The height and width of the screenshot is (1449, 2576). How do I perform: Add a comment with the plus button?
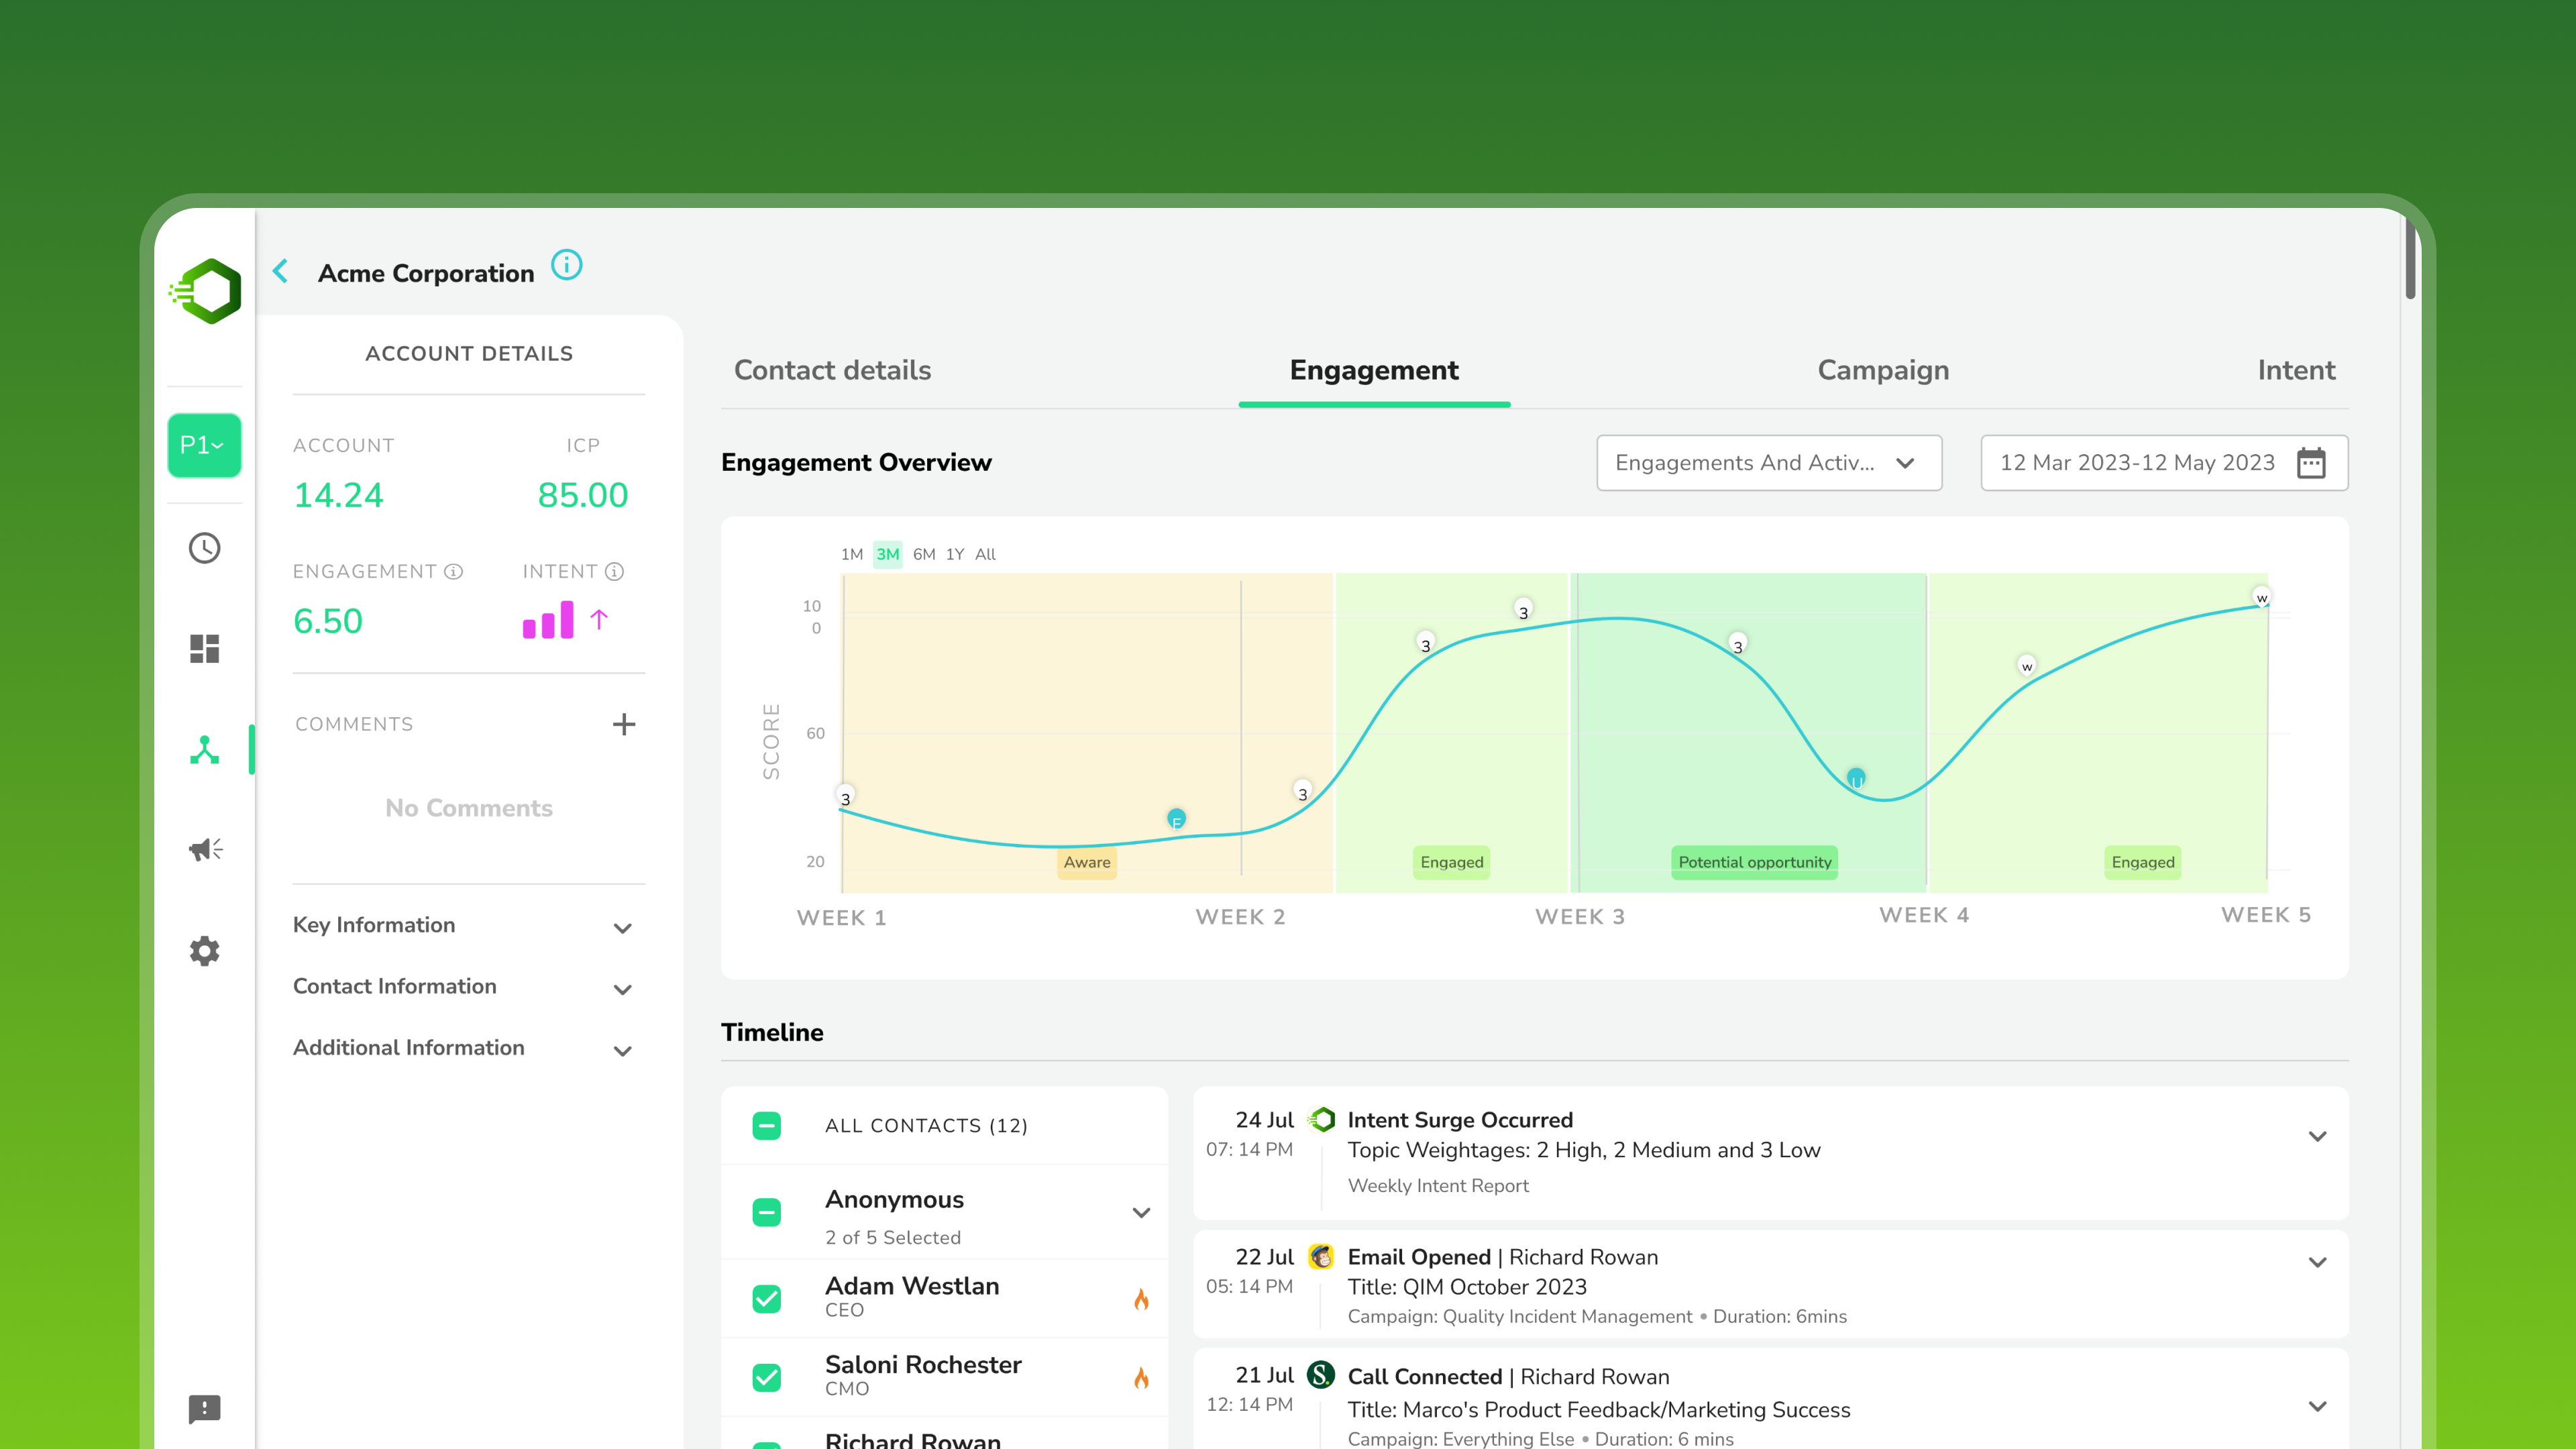624,723
